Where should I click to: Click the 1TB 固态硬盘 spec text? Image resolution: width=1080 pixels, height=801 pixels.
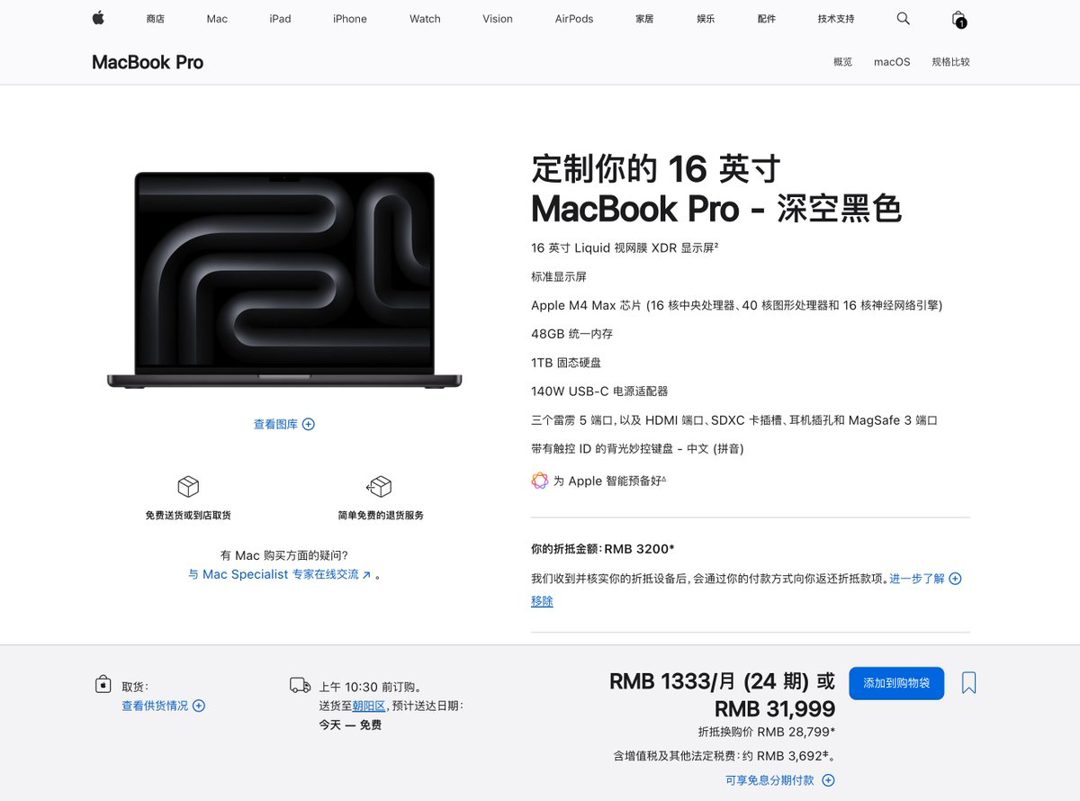(x=566, y=363)
